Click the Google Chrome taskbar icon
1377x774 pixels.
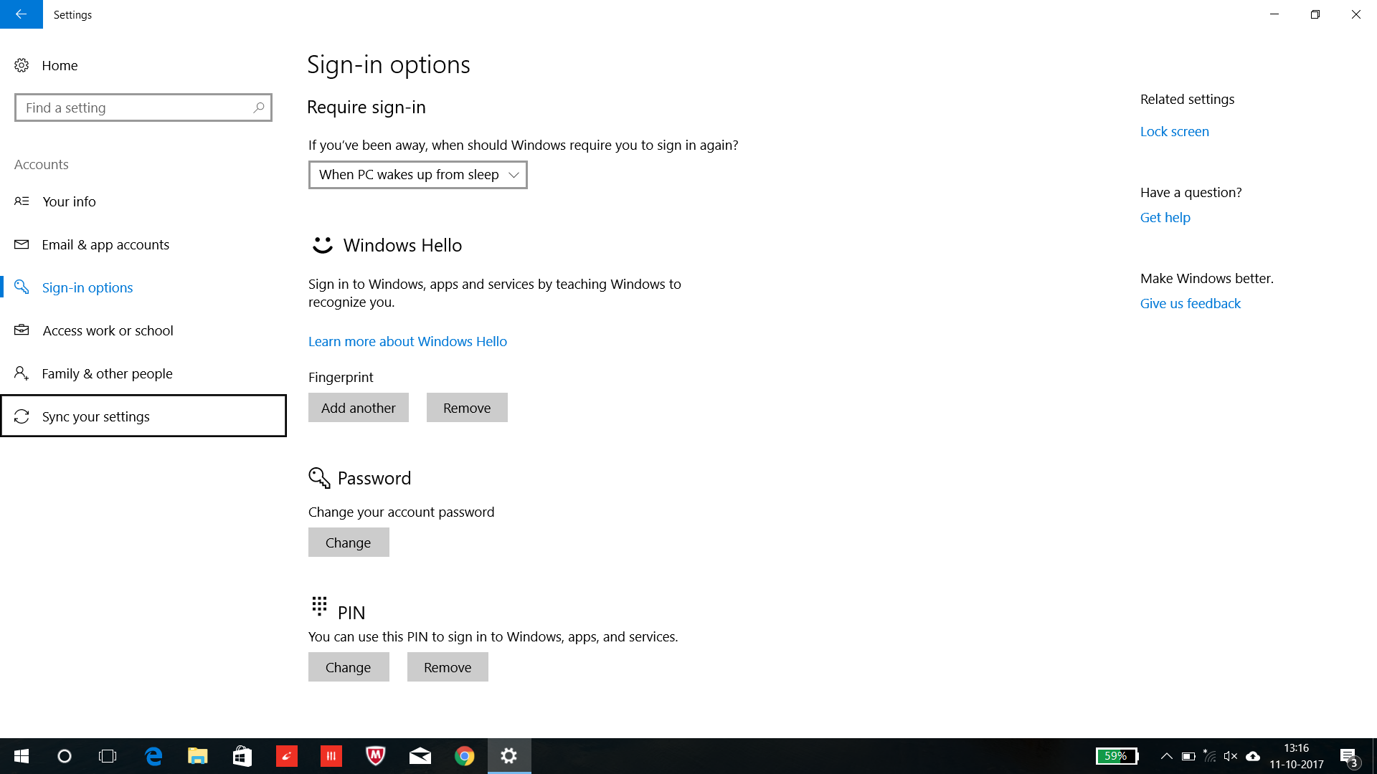[464, 755]
